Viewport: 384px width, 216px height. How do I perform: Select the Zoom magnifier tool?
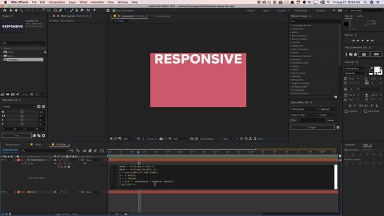coord(22,11)
